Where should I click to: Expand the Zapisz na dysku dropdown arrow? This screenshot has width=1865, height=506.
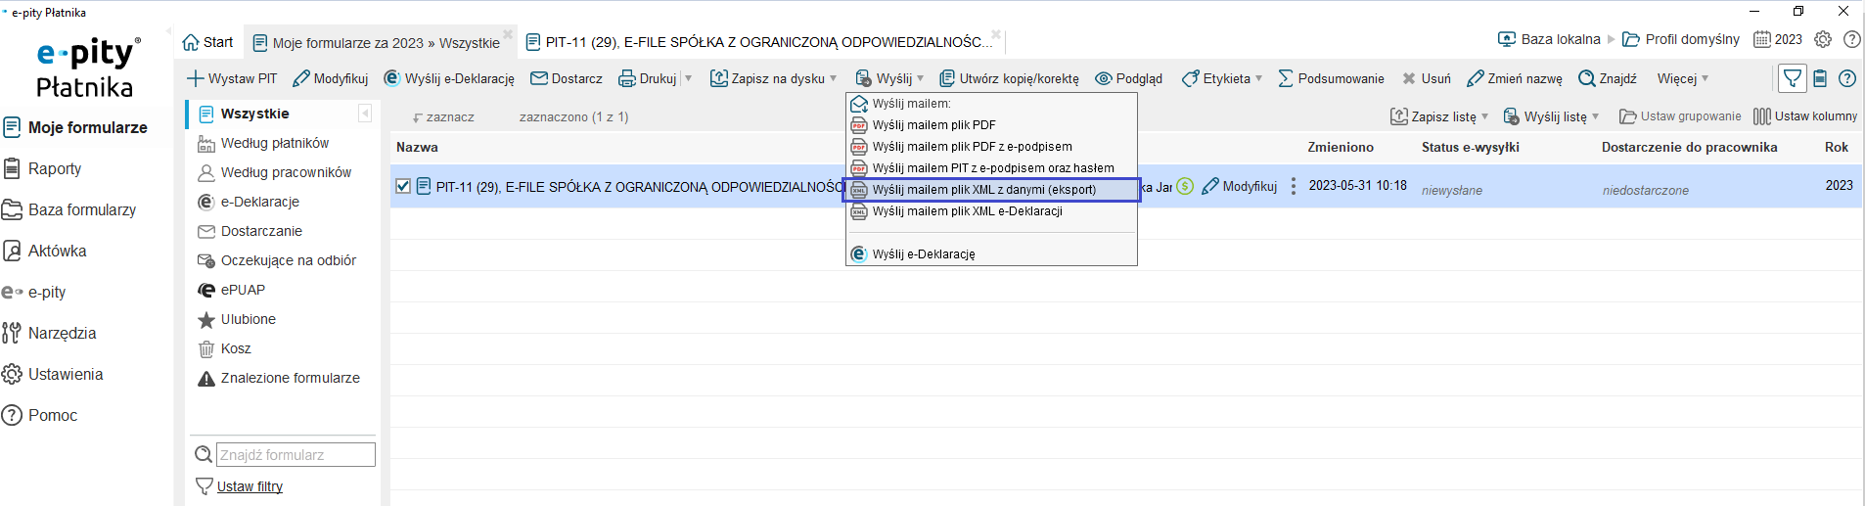pyautogui.click(x=834, y=78)
